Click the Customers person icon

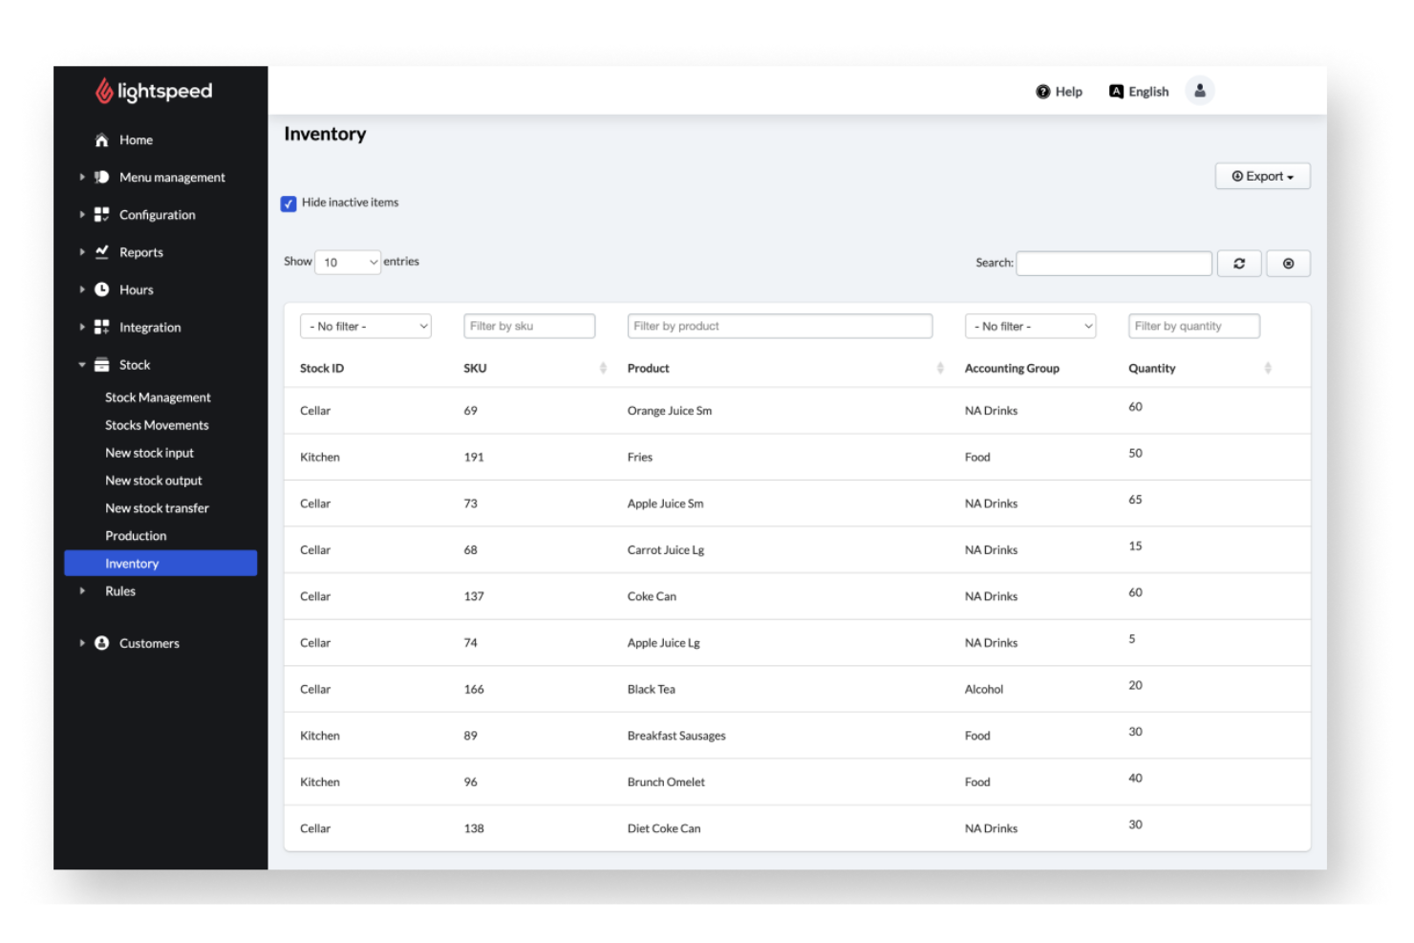102,643
